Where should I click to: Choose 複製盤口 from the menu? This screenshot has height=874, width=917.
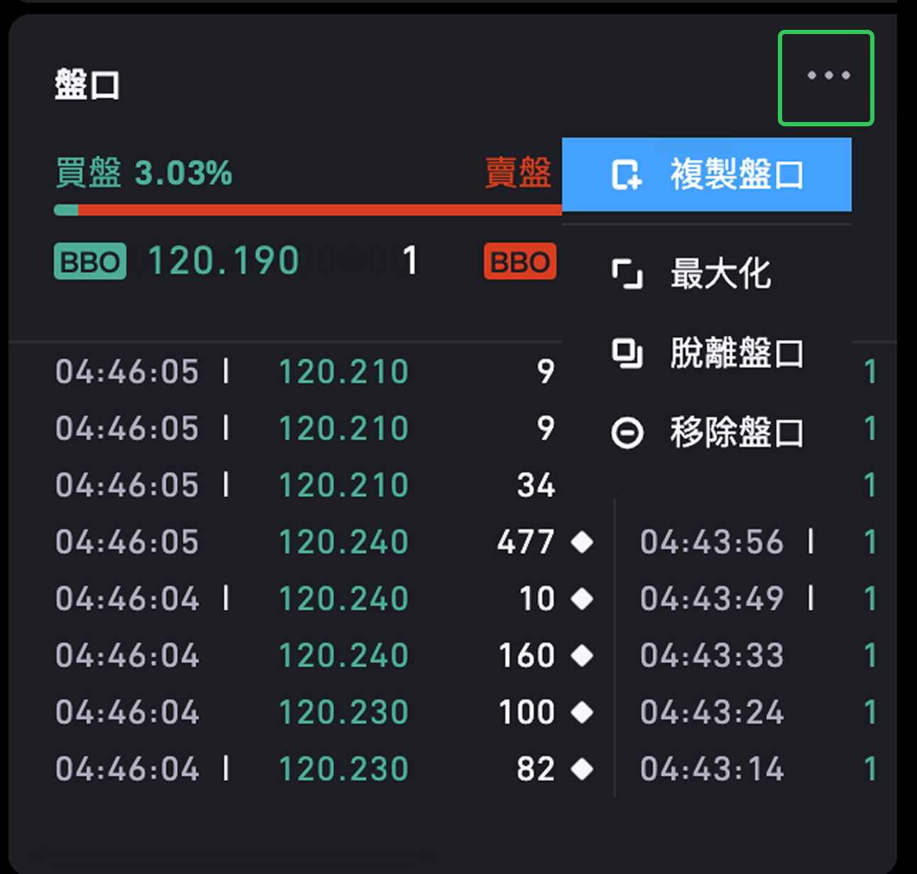[707, 175]
